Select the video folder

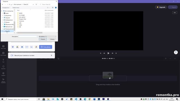(21, 25)
